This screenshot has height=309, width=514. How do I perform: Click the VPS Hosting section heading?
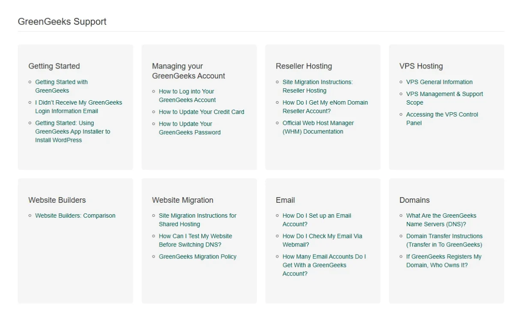pos(421,66)
